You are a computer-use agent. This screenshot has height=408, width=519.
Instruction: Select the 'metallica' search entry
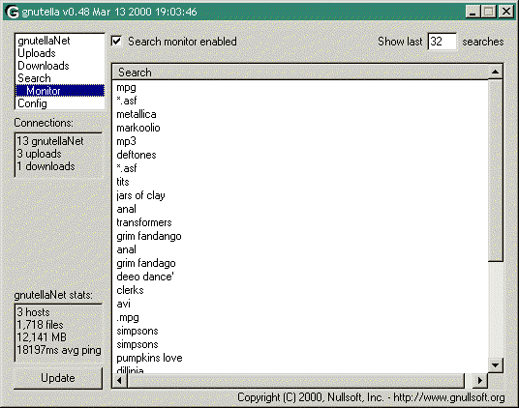pos(137,114)
